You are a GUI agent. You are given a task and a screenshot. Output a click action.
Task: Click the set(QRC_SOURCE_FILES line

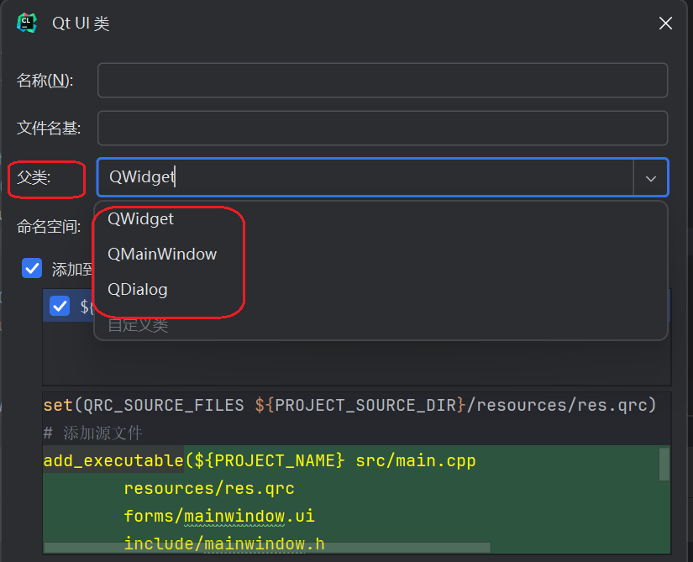click(349, 405)
